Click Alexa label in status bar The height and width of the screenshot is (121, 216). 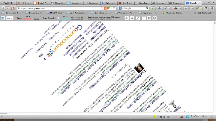pos(204,116)
